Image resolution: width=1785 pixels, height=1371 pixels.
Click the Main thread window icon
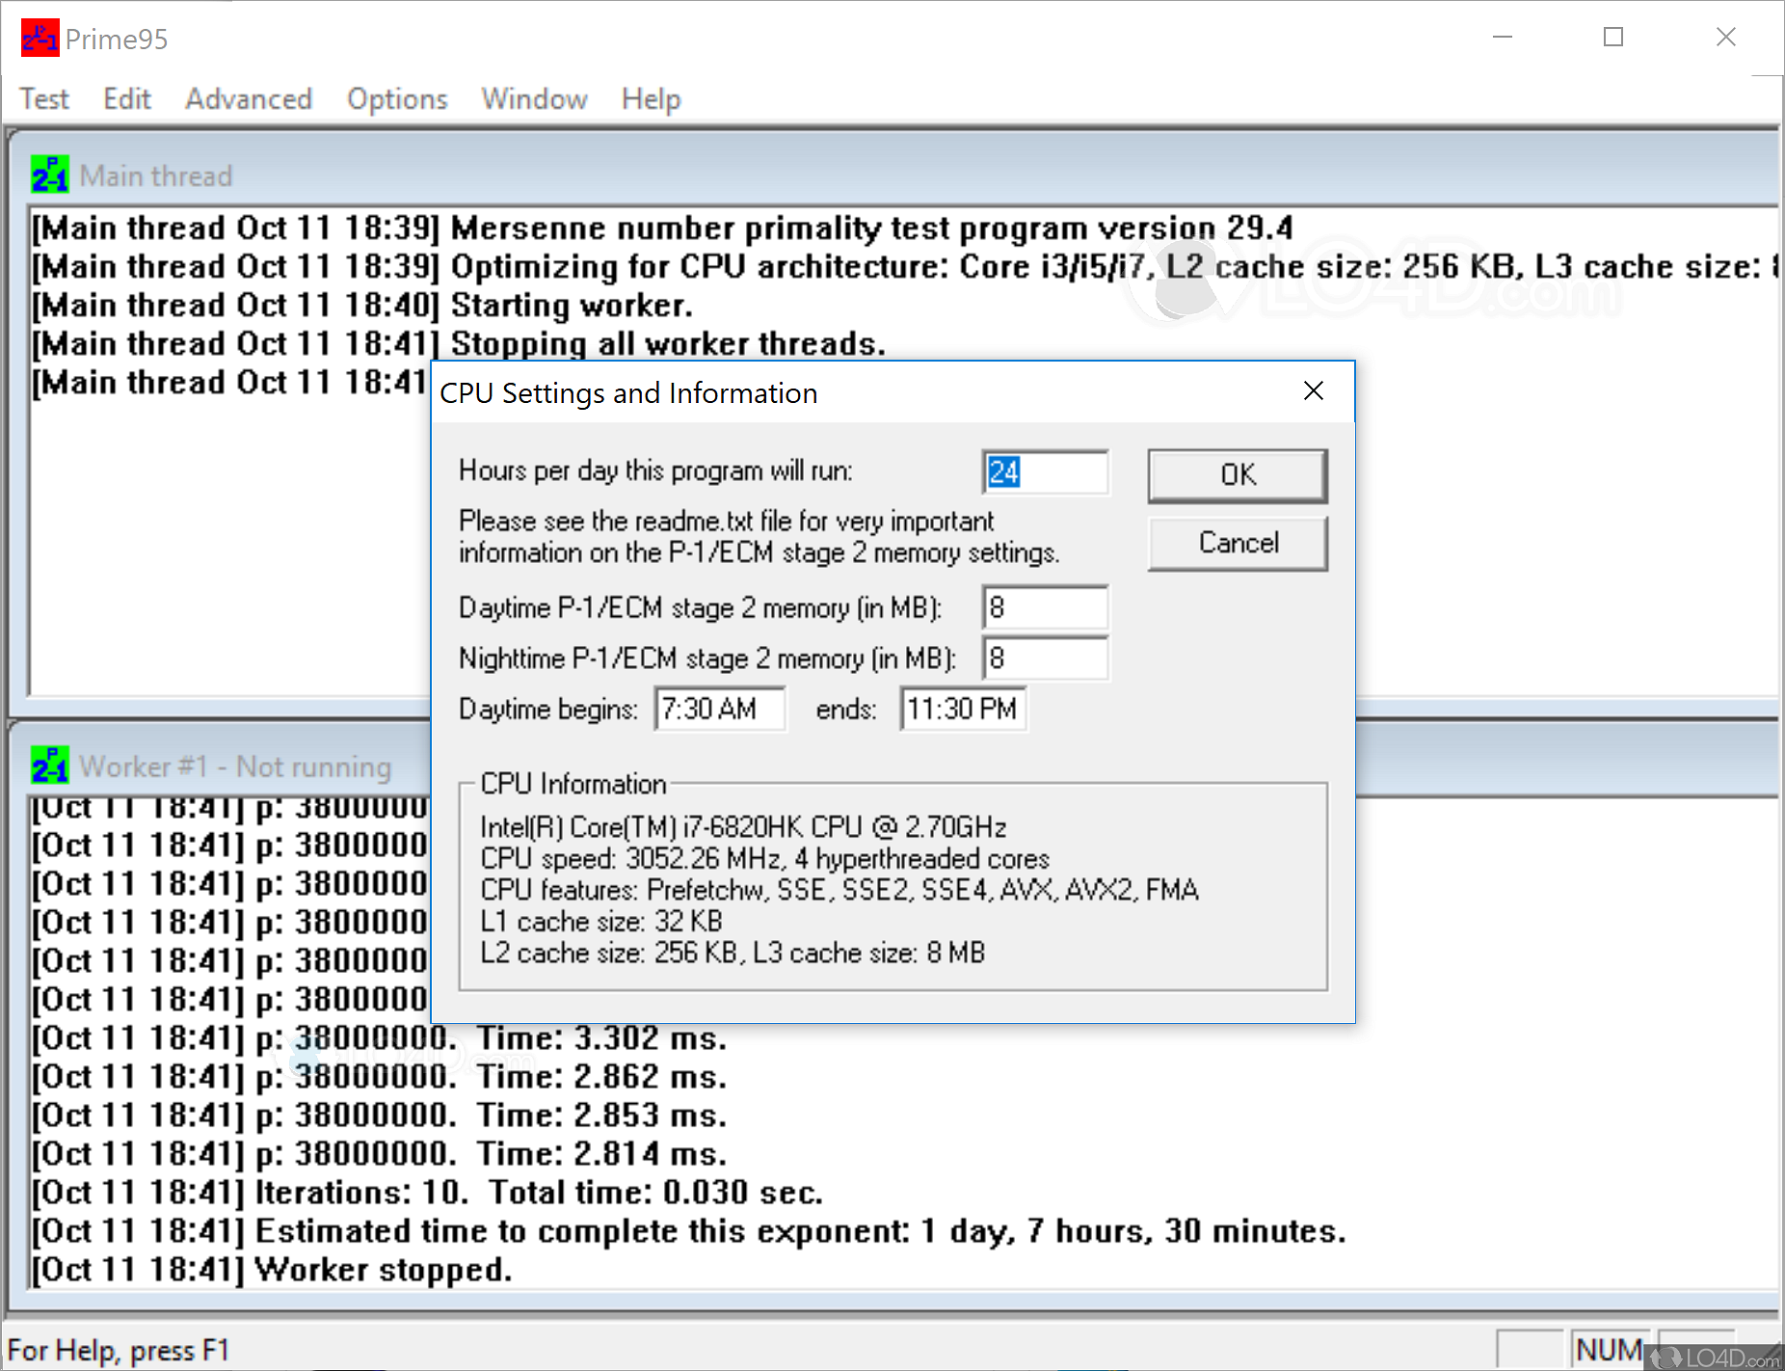click(x=49, y=175)
